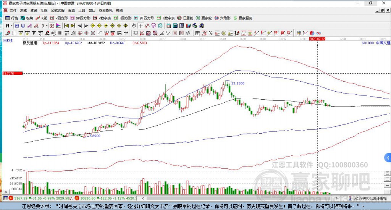
Task: Open the 公式选股 menu
Action: click(58, 10)
